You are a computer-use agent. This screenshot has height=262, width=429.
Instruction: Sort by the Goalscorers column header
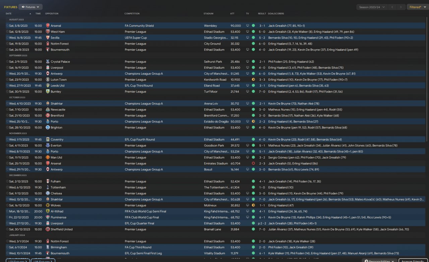click(x=276, y=14)
